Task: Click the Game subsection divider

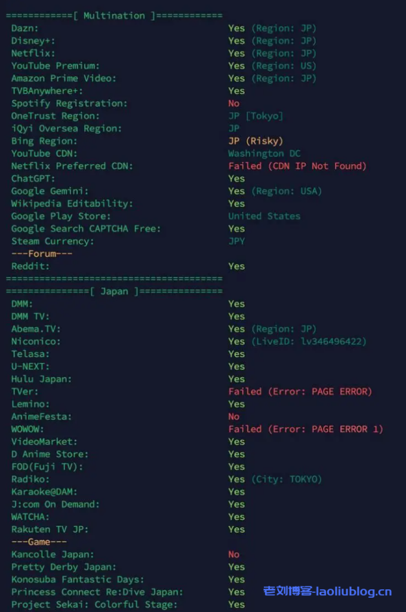Action: (39, 542)
